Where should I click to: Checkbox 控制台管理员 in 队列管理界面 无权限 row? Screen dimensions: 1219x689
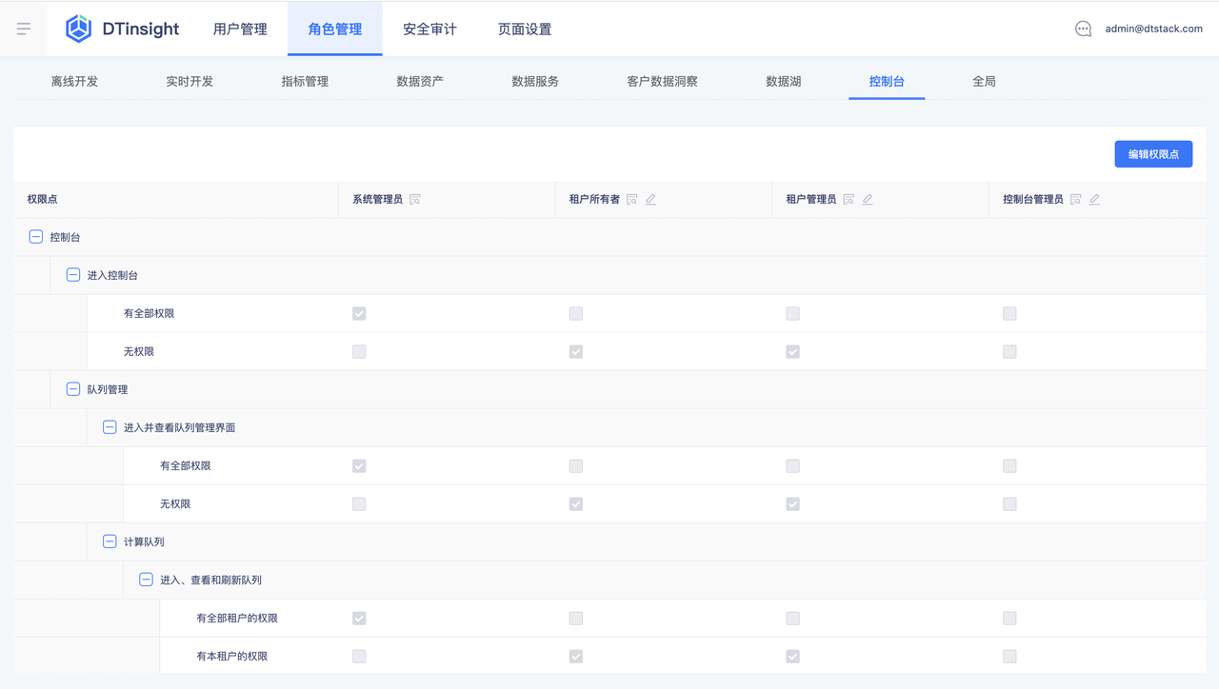[1009, 503]
